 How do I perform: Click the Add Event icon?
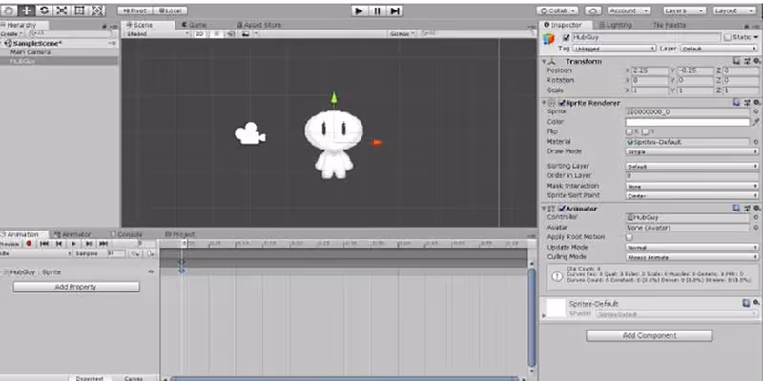[x=151, y=253]
